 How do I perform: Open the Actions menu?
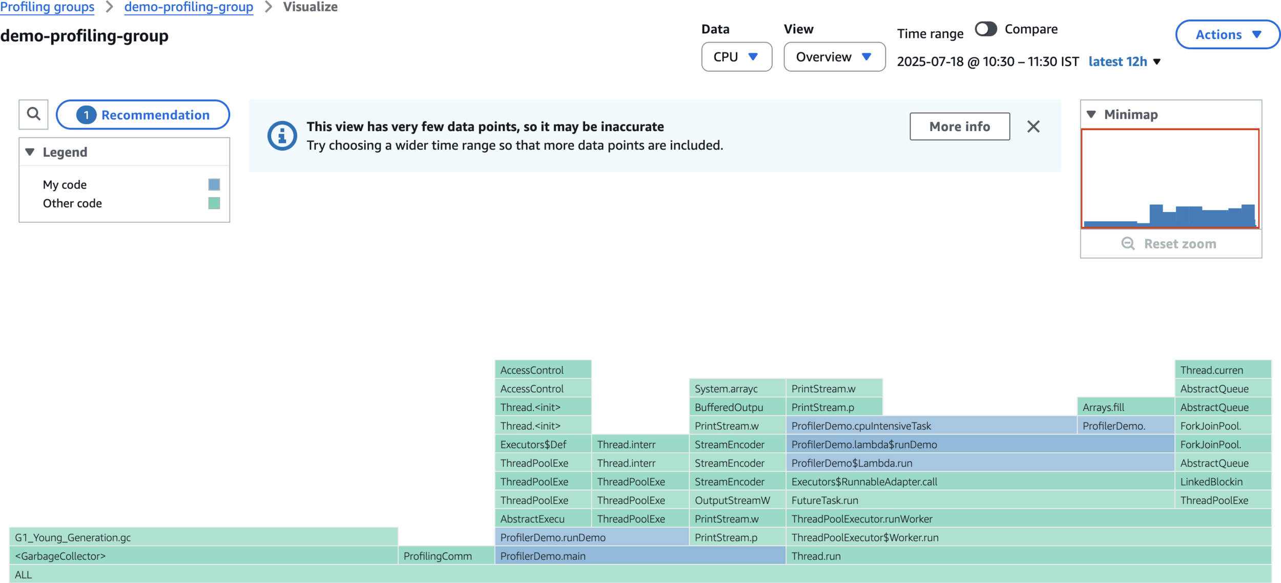(1227, 35)
